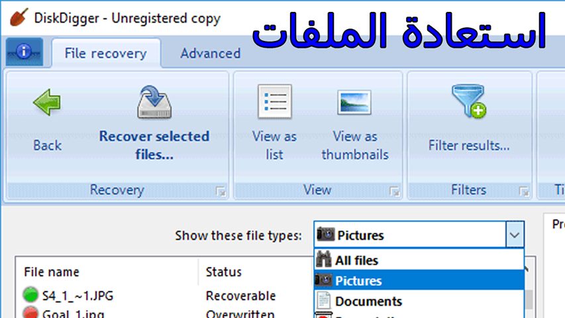565x318 pixels.
Task: Click the Overwritten status cell
Action: coord(240,313)
